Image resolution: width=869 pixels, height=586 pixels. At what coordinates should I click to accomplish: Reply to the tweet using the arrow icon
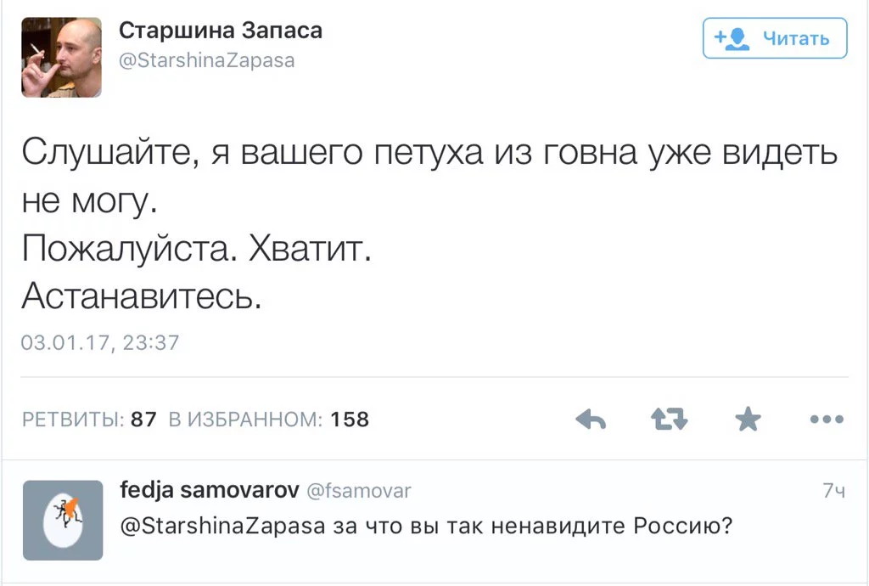point(591,419)
